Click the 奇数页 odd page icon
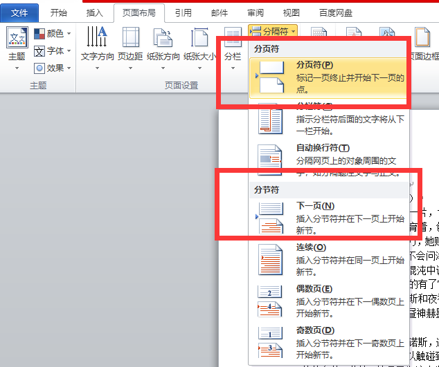Image resolution: width=439 pixels, height=367 pixels. tap(270, 342)
